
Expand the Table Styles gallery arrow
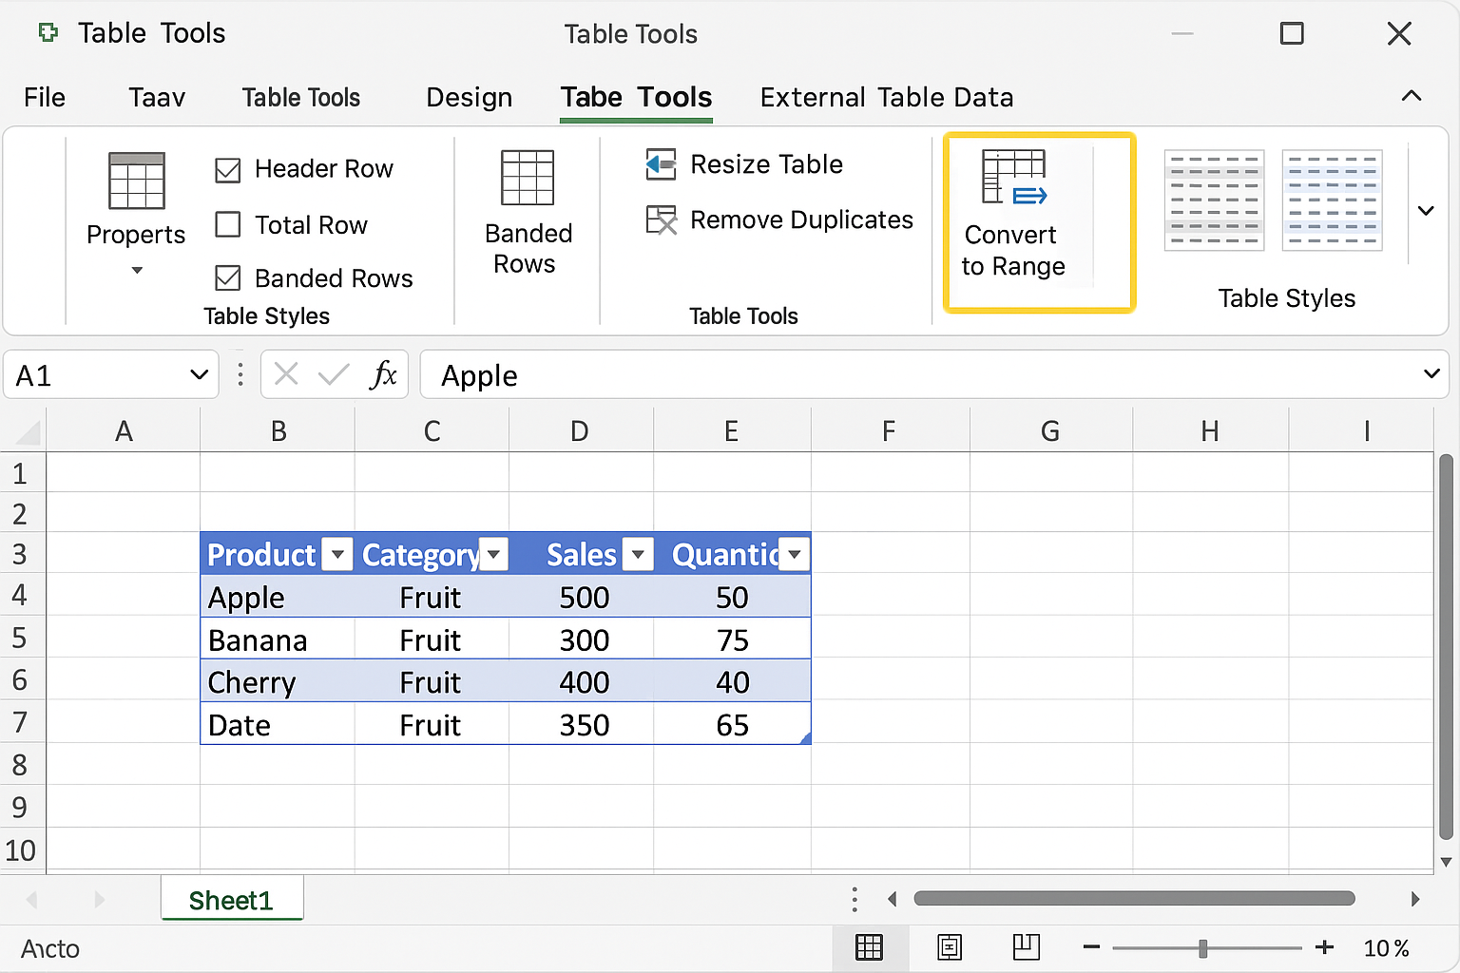click(x=1426, y=211)
